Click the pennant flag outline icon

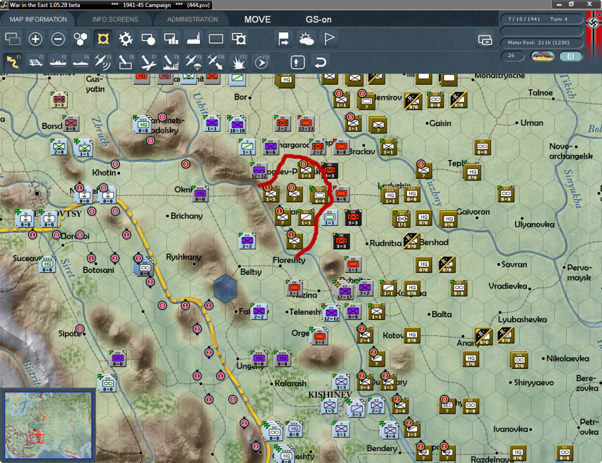pos(329,39)
